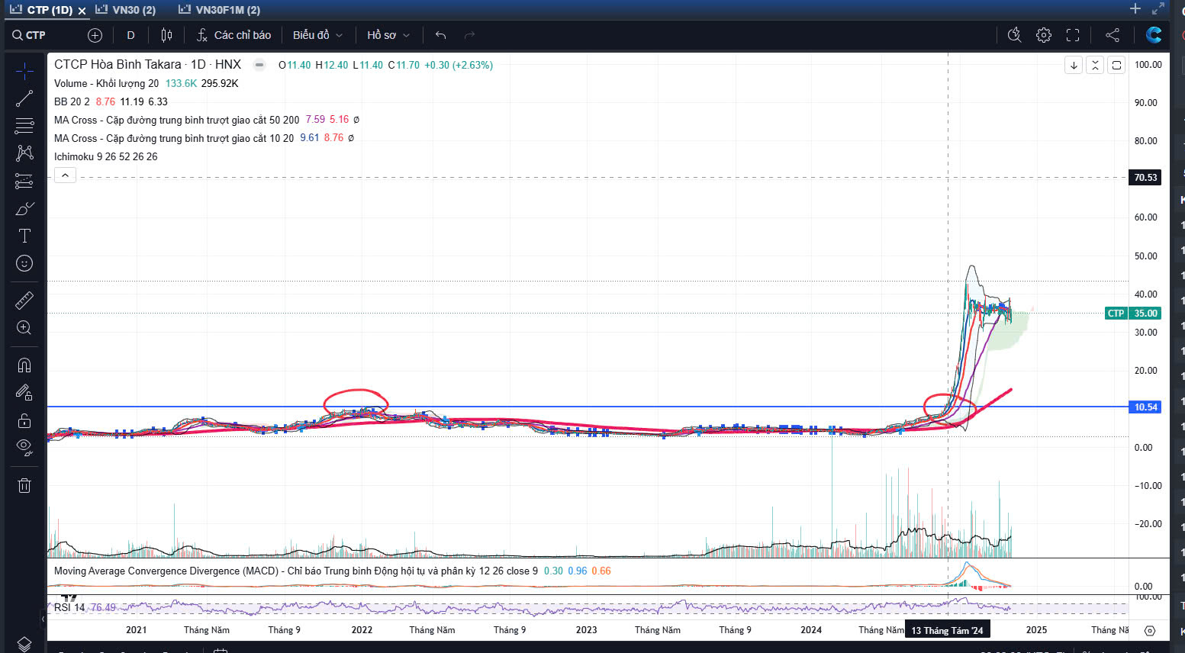
Task: Click the blue 10.54 price label
Action: (x=1145, y=407)
